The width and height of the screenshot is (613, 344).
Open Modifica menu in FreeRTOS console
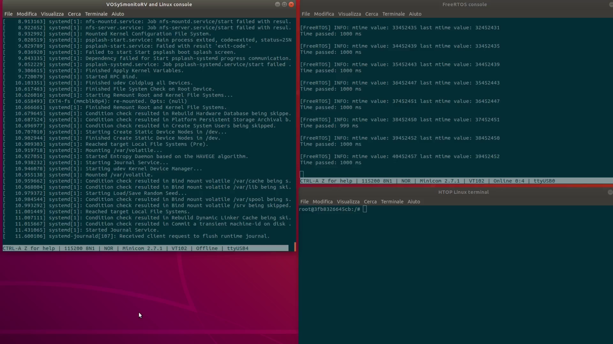point(324,14)
